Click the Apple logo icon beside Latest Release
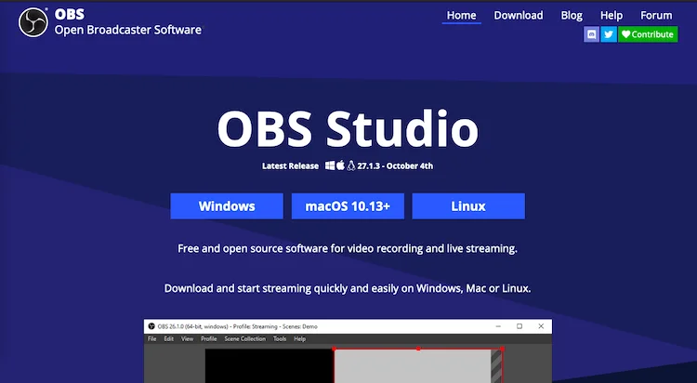Image resolution: width=697 pixels, height=383 pixels. pos(340,165)
